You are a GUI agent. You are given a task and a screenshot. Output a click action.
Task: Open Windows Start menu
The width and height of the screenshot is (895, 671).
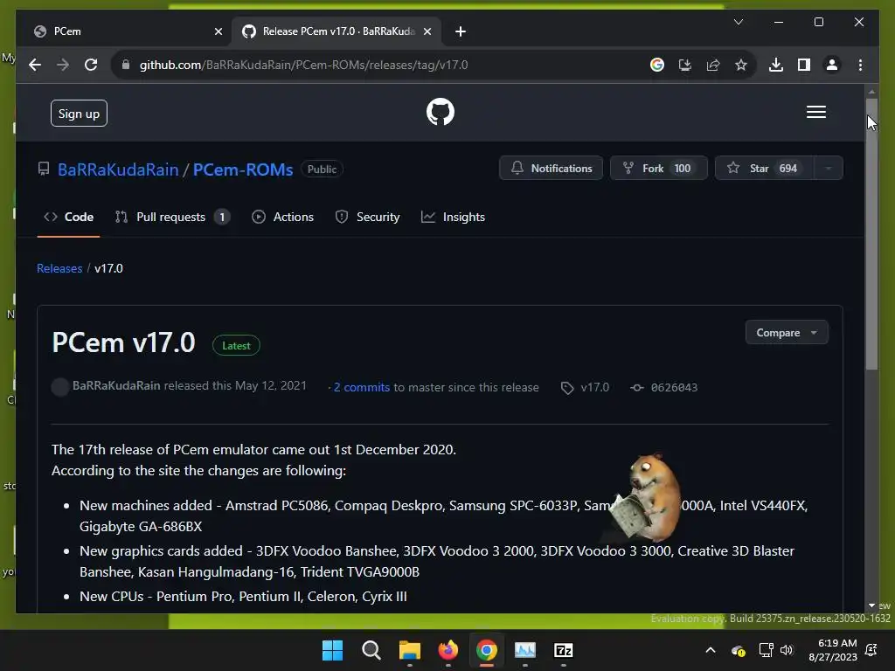point(332,650)
